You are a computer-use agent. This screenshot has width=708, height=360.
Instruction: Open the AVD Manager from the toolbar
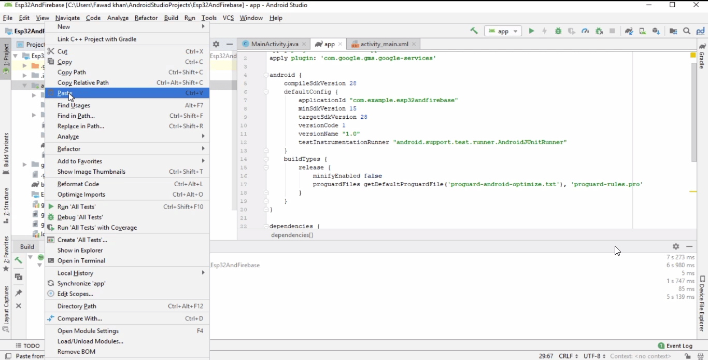[x=642, y=31]
